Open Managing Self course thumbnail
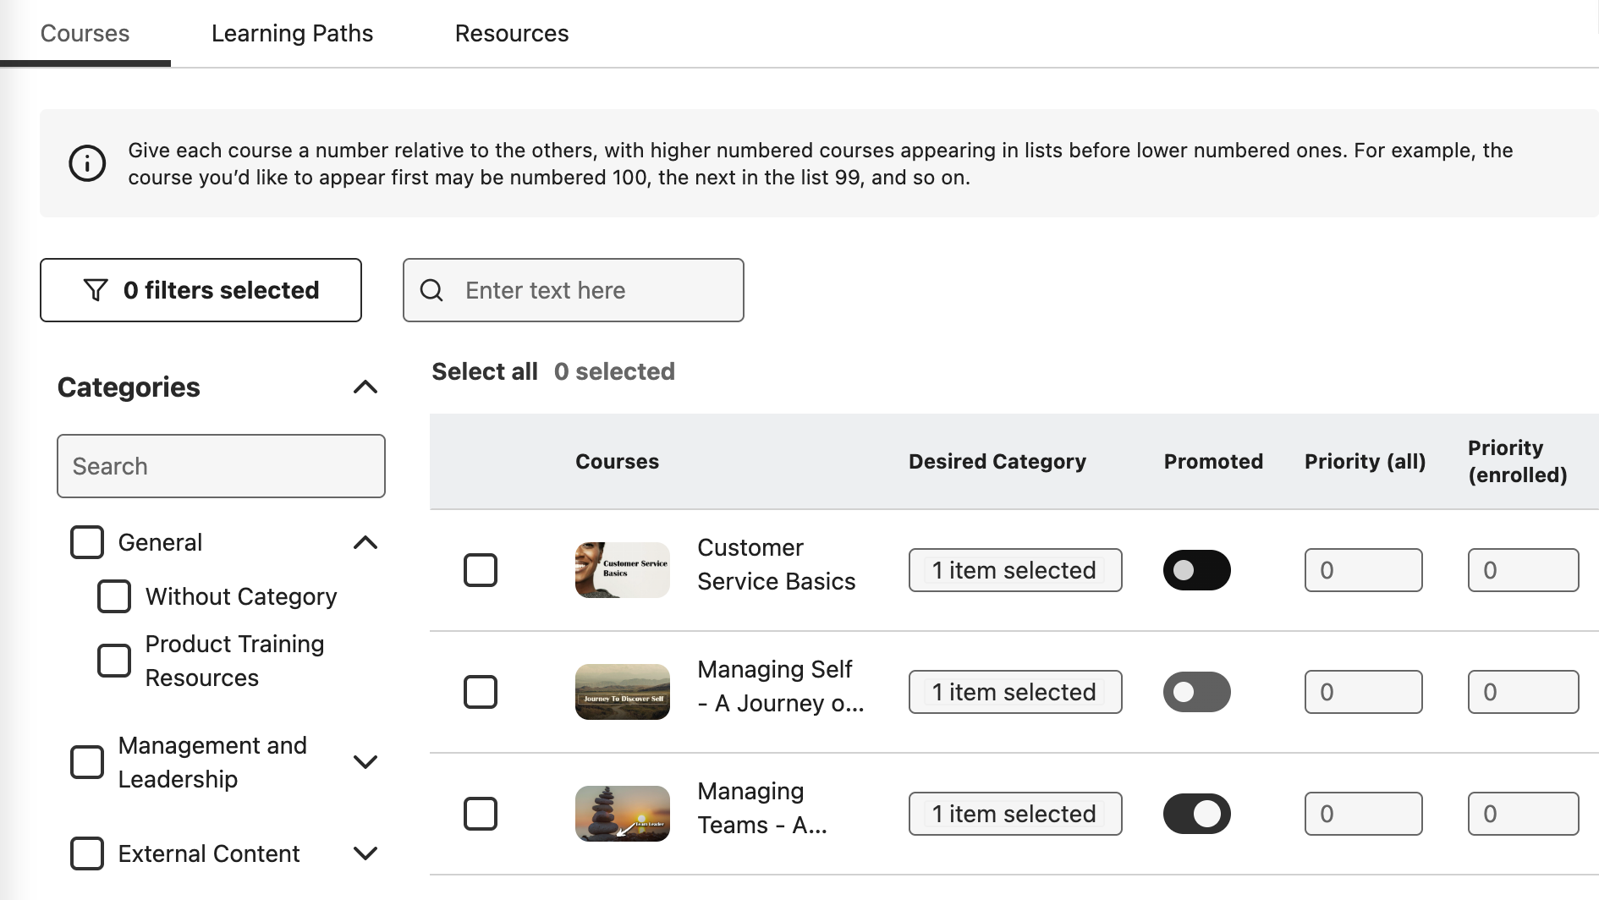 click(x=622, y=692)
